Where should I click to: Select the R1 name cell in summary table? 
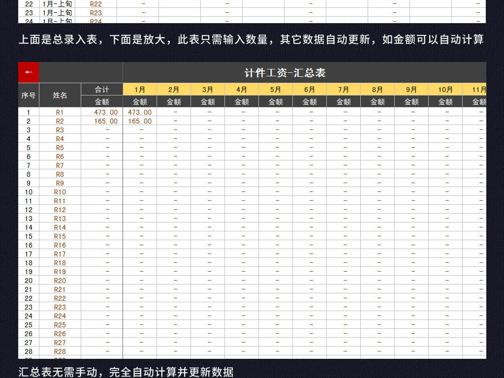[x=60, y=112]
